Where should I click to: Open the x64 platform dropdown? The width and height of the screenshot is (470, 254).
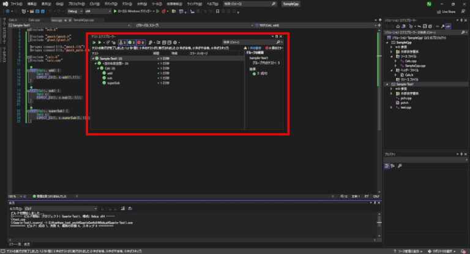coord(98,12)
